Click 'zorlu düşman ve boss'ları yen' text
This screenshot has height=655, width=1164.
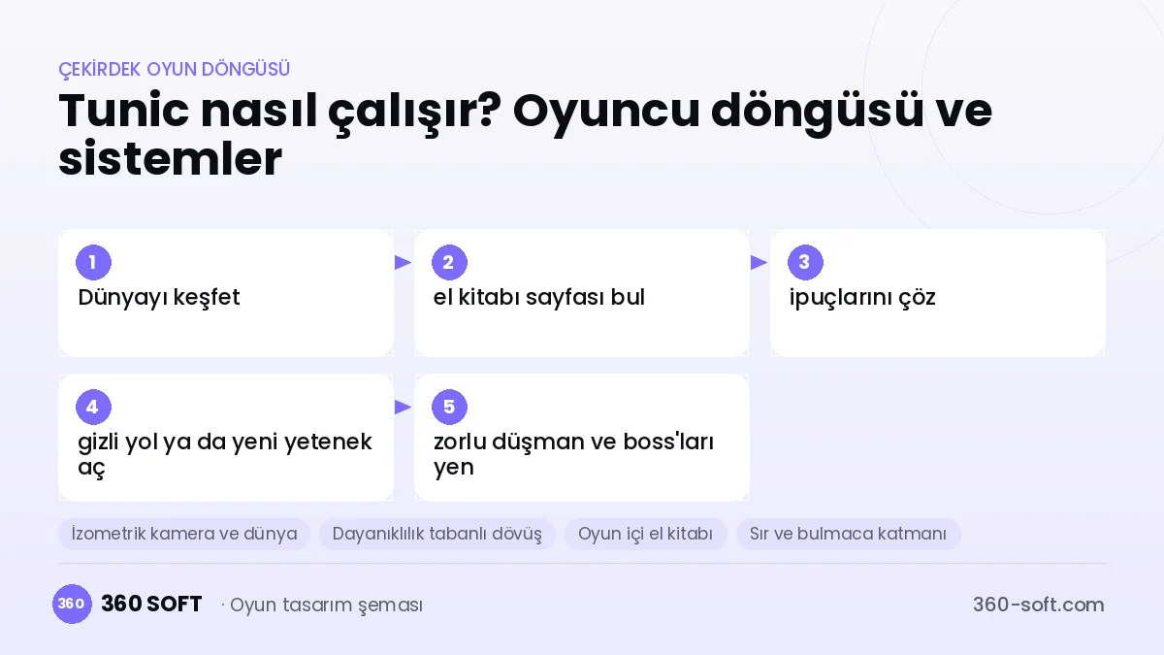point(574,454)
